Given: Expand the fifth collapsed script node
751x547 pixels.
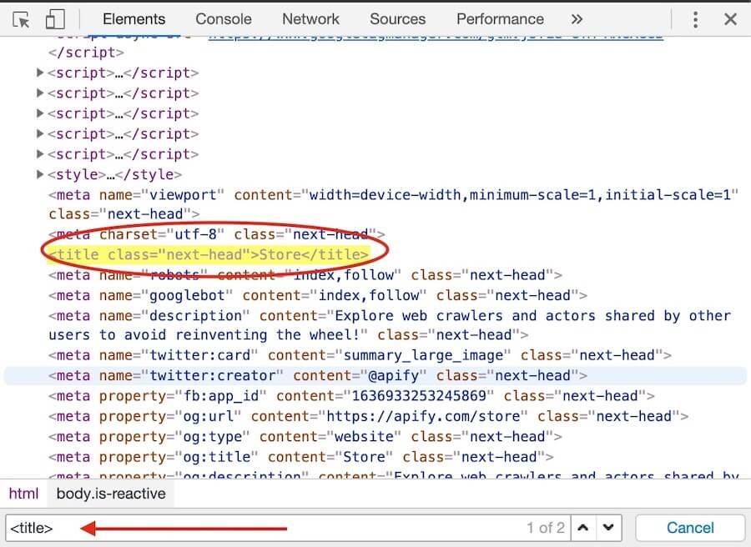Looking at the screenshot, I should pyautogui.click(x=41, y=154).
